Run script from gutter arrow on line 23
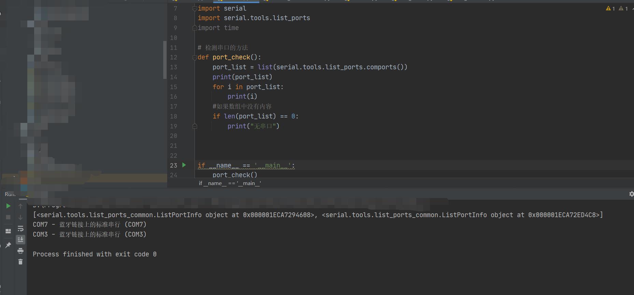Screen dimensions: 634x295 point(184,165)
